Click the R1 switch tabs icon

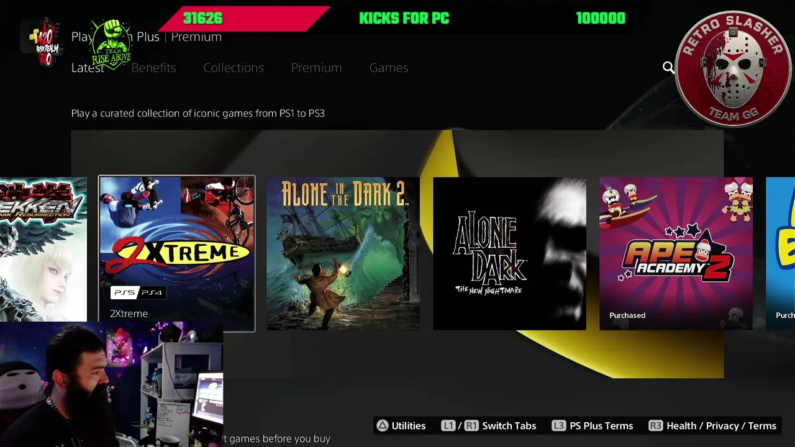click(x=471, y=426)
